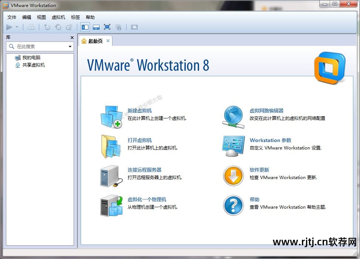The width and height of the screenshot is (360, 259).
Task: Open the 编辑 menu
Action: point(27,17)
